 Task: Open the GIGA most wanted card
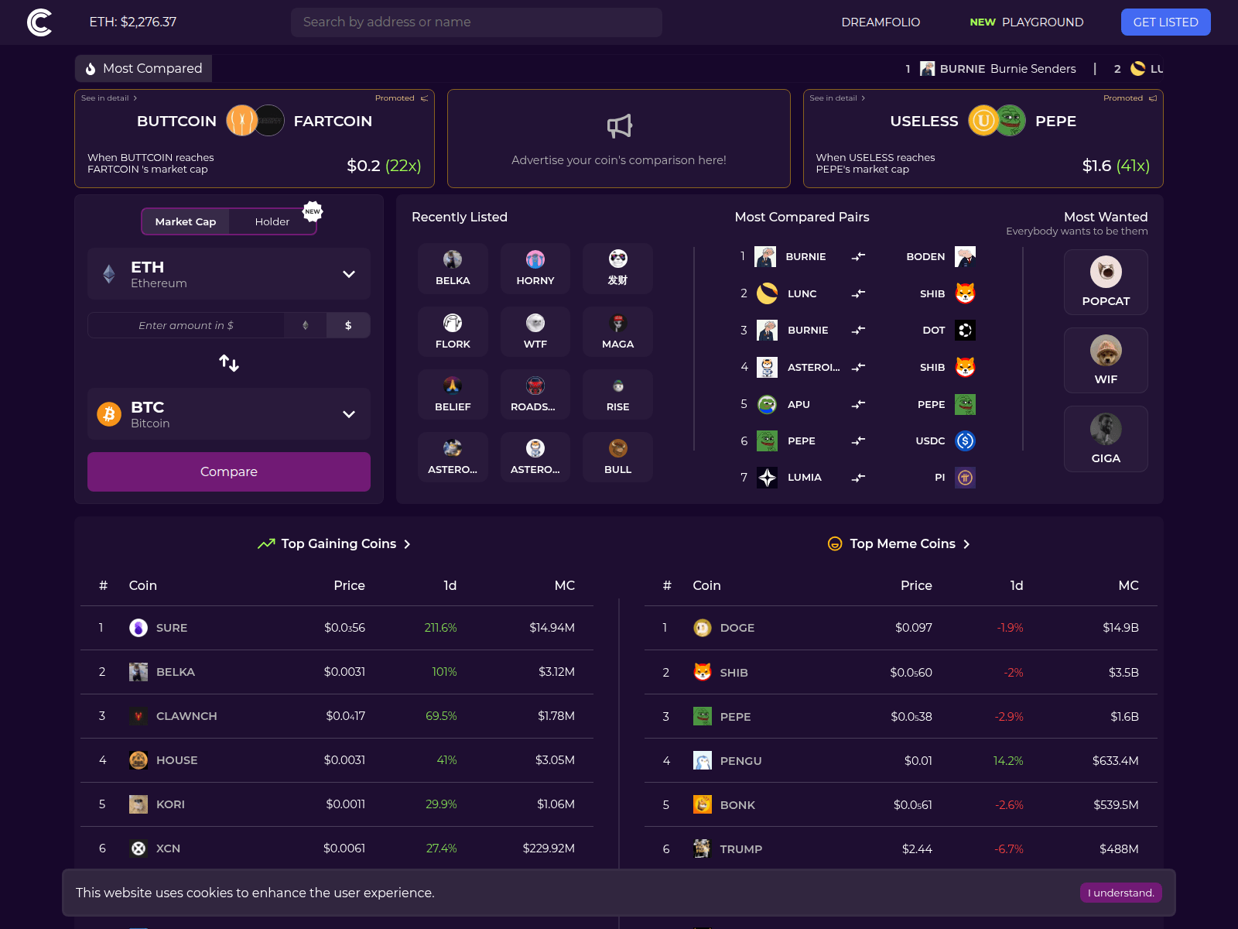pyautogui.click(x=1106, y=439)
